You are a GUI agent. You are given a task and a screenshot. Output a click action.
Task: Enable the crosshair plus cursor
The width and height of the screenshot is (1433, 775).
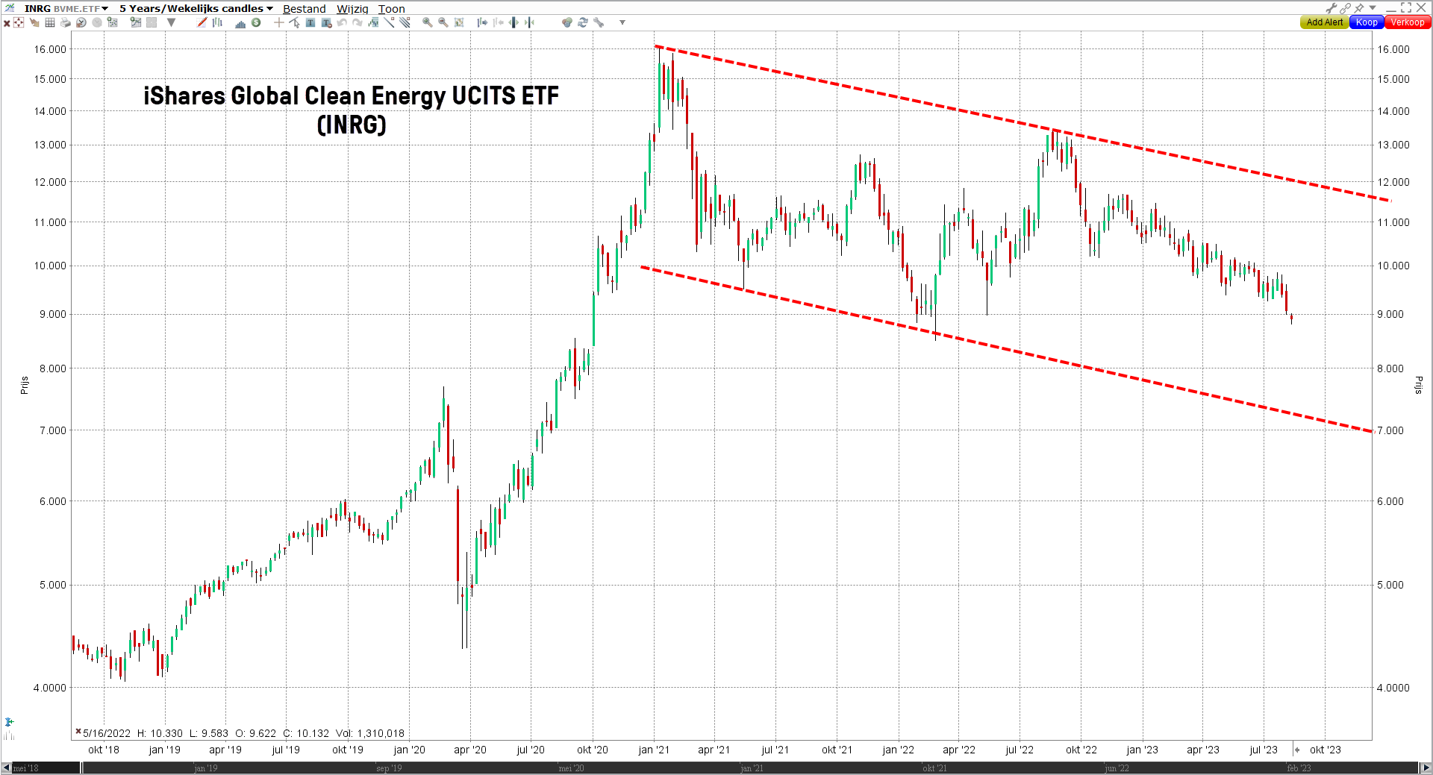click(x=278, y=22)
